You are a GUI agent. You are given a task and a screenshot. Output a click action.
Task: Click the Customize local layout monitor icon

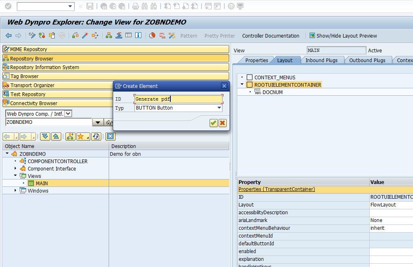[x=240, y=6]
